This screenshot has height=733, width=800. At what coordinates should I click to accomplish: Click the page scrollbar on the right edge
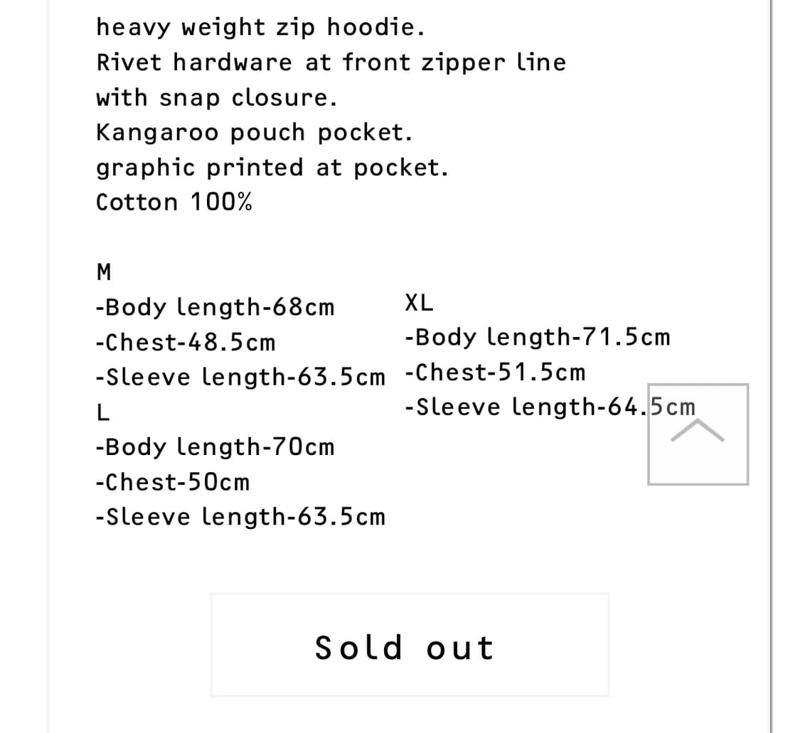click(x=772, y=366)
